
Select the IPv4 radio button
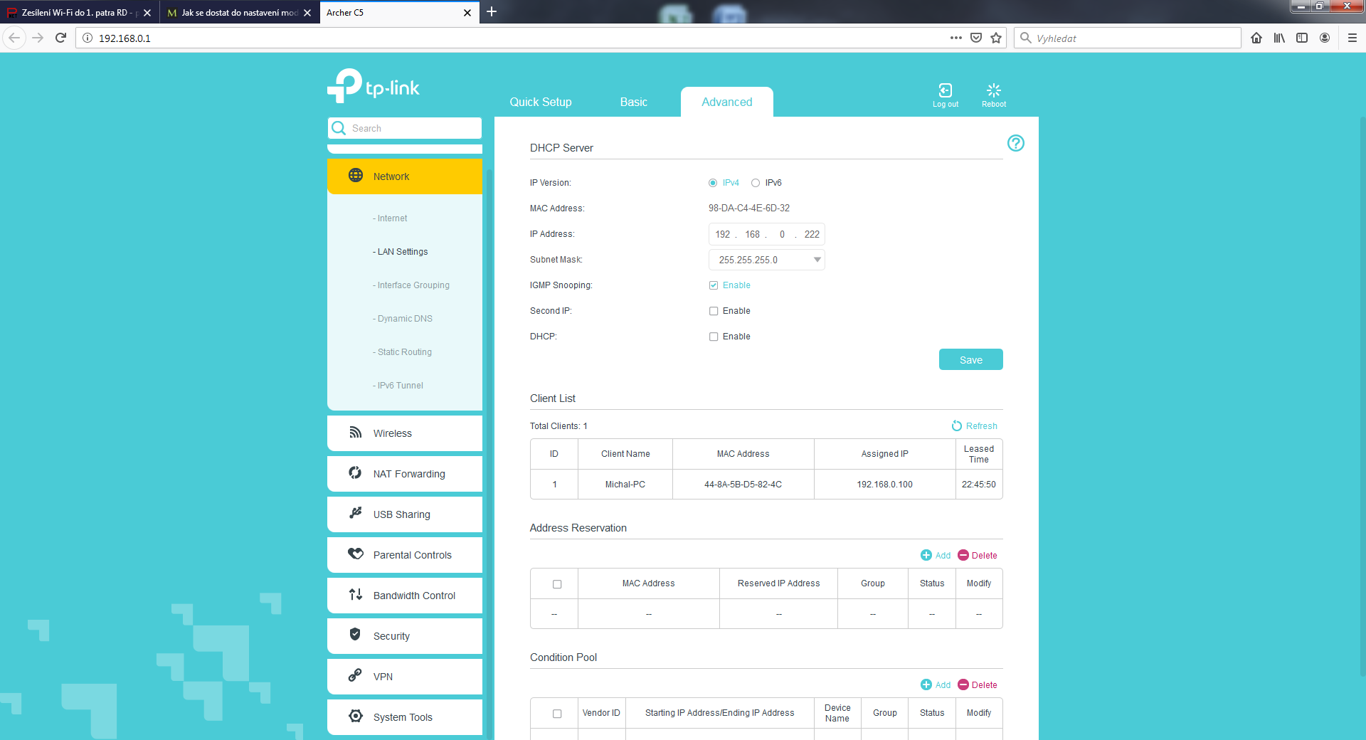tap(713, 183)
